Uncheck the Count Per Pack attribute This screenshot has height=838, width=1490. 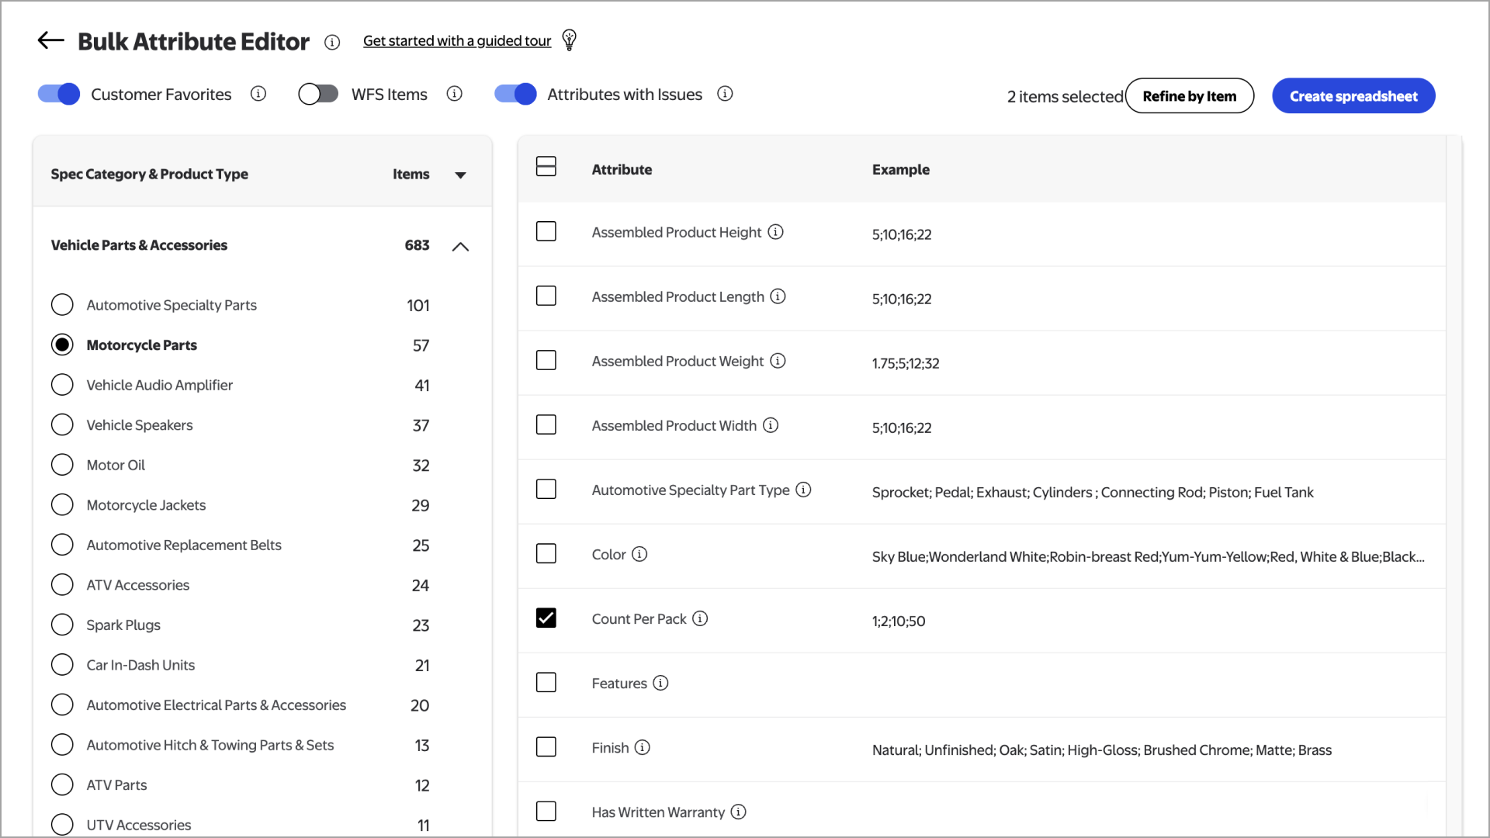pos(546,618)
